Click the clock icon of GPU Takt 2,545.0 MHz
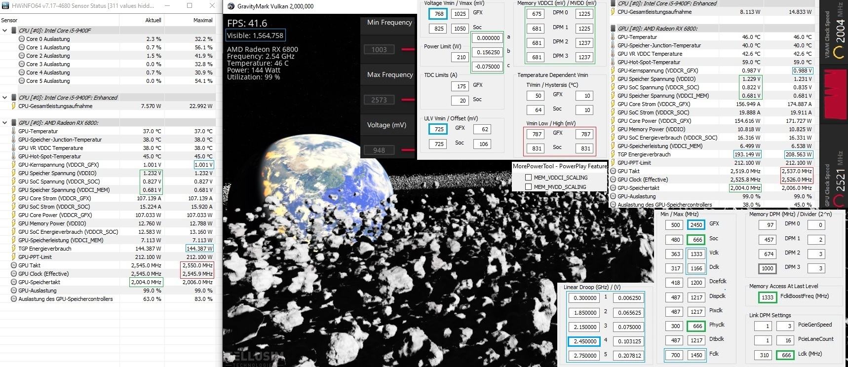The height and width of the screenshot is (367, 848). click(x=13, y=265)
